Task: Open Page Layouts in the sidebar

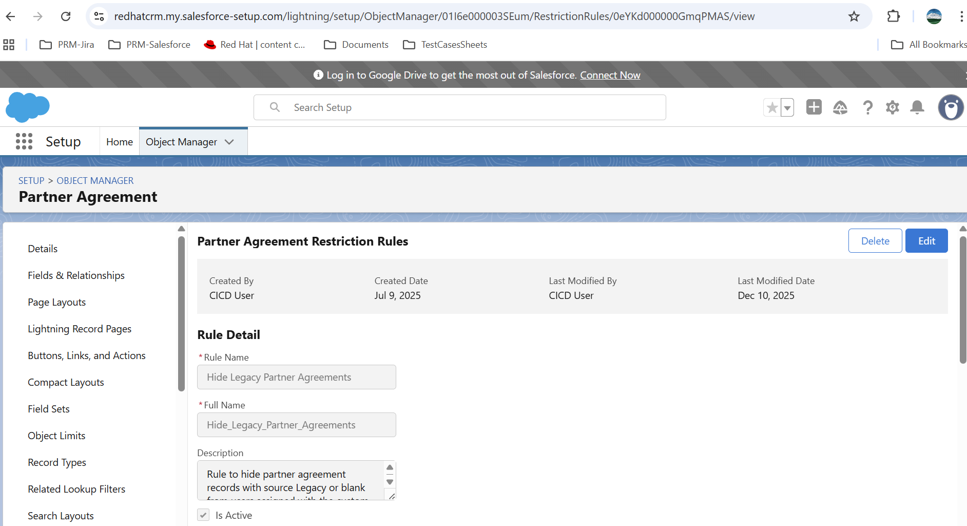Action: [x=57, y=302]
